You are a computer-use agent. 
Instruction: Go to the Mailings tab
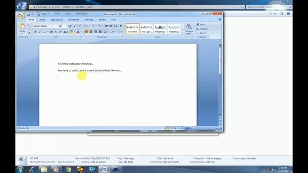point(89,20)
